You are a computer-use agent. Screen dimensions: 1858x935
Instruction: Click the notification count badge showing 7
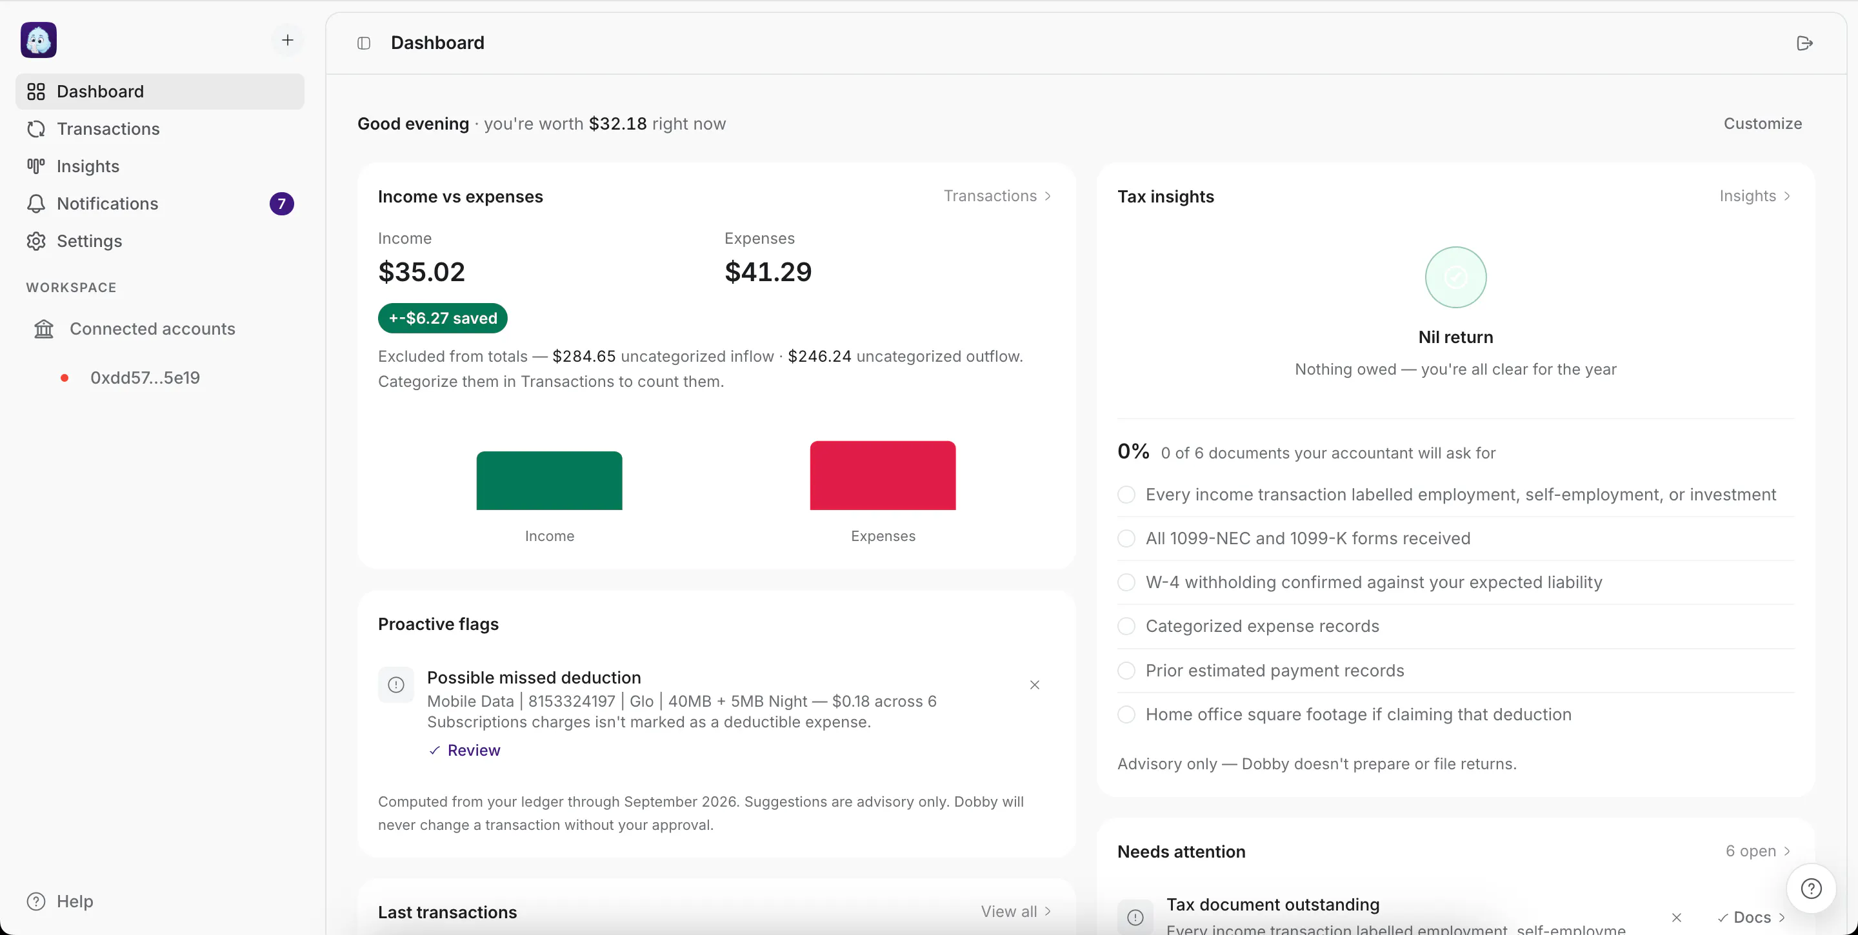click(x=281, y=204)
